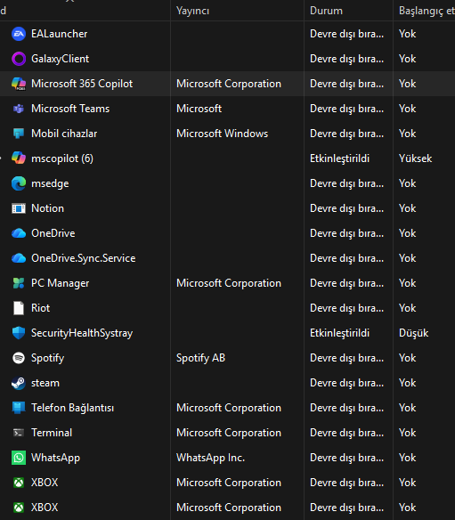The width and height of the screenshot is (455, 520).
Task: Select the Spotify entry name
Action: click(x=48, y=358)
